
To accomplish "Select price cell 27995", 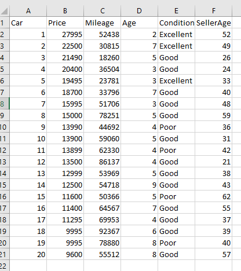I will click(65, 34).
